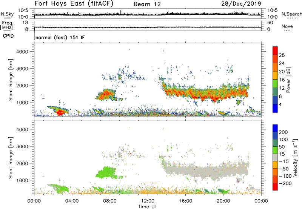This screenshot has height=209, width=302.
Task: Pick the red top segment of power colorbar
Action: (x=275, y=51)
